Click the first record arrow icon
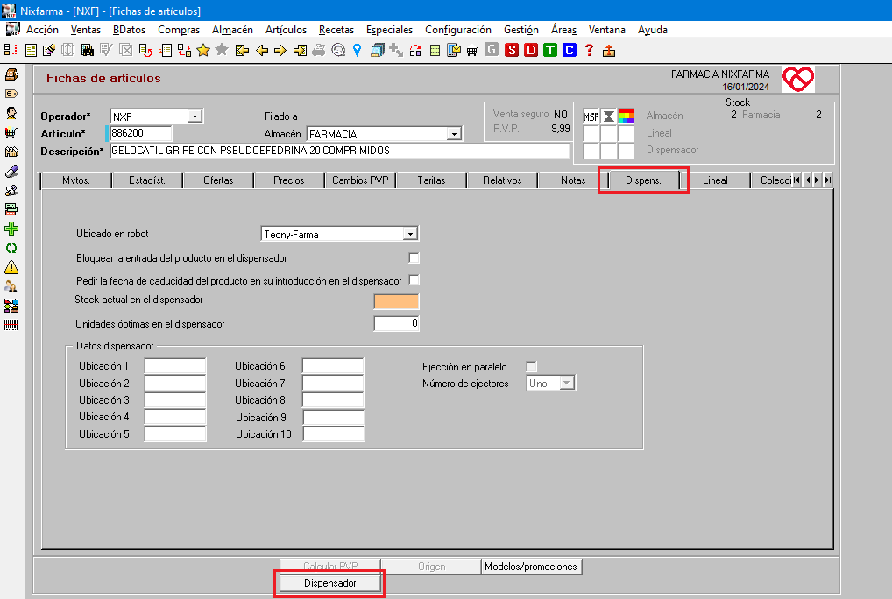Screen dimensions: 892x599 click(243, 51)
